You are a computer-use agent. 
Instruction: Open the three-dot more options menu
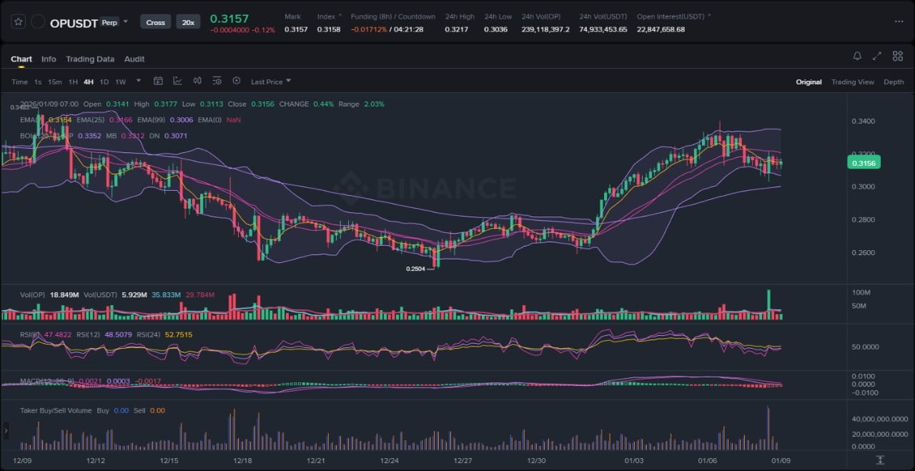pyautogui.click(x=899, y=21)
